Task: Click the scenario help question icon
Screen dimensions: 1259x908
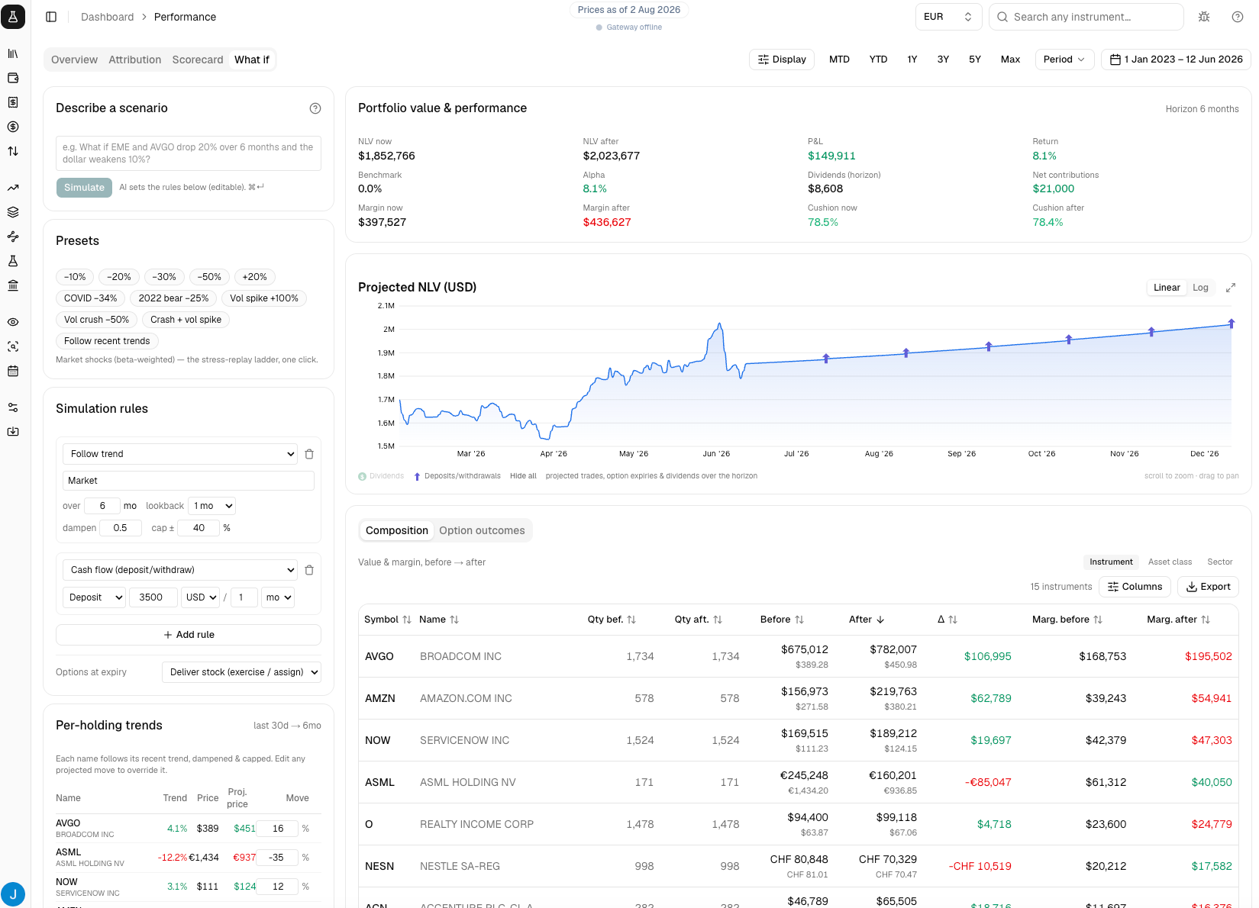Action: click(x=315, y=108)
